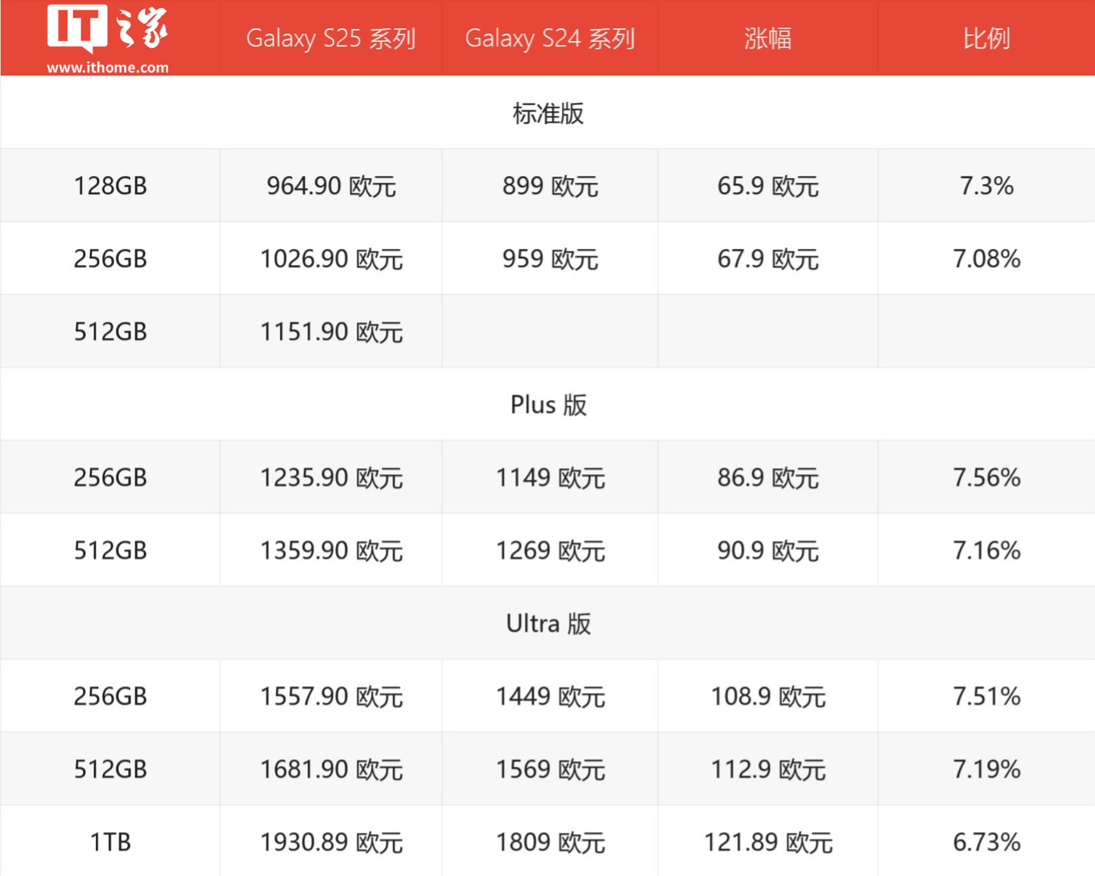Select the Plus 版 section heading

coord(547,405)
